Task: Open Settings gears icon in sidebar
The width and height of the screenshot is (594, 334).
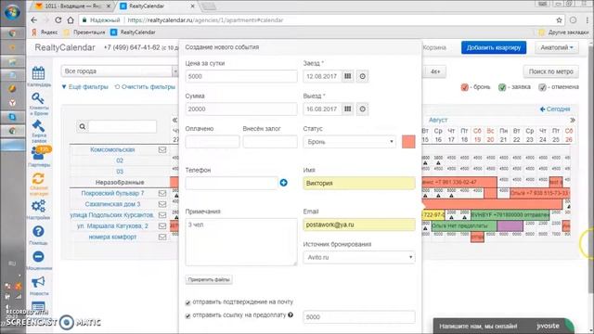Action: (39, 209)
